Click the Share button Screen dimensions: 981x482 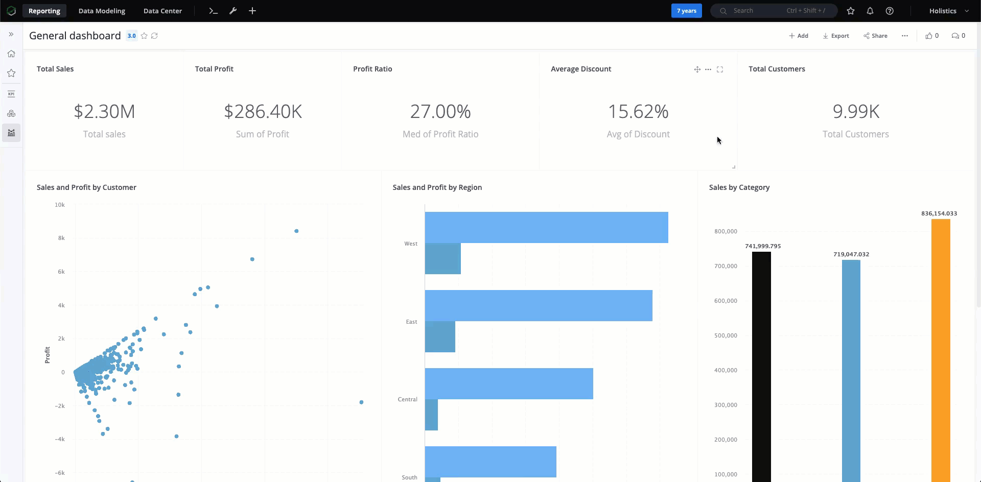[x=876, y=36]
